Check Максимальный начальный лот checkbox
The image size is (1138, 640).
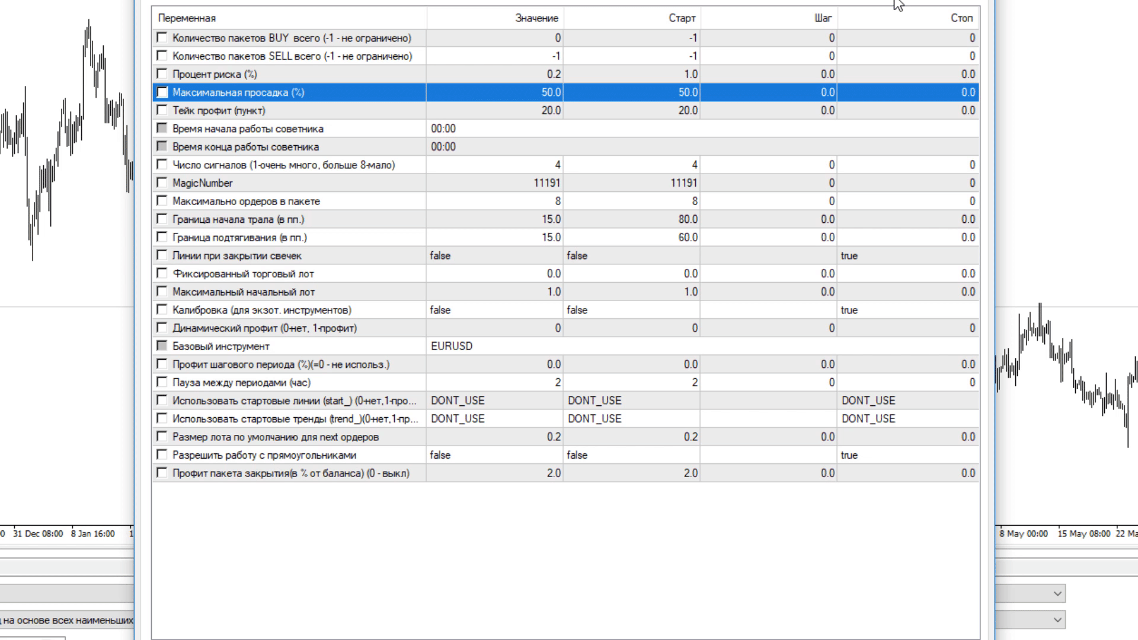(162, 292)
